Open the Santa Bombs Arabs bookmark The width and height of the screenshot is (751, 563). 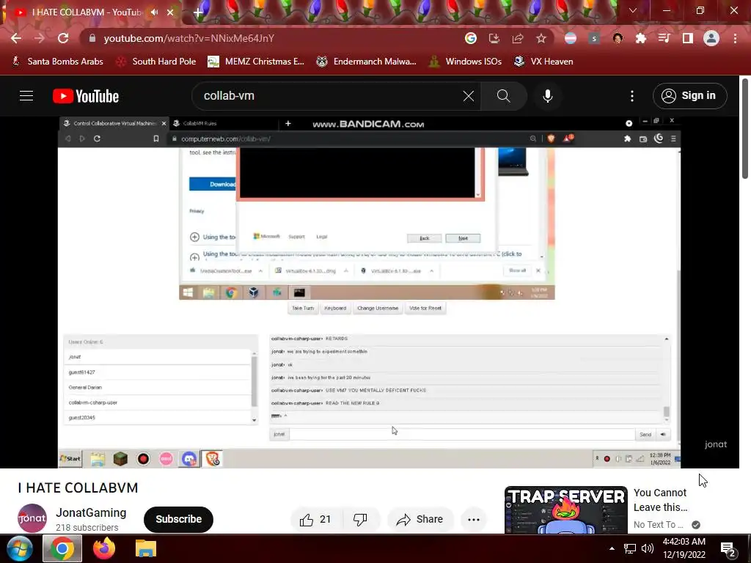pos(58,62)
